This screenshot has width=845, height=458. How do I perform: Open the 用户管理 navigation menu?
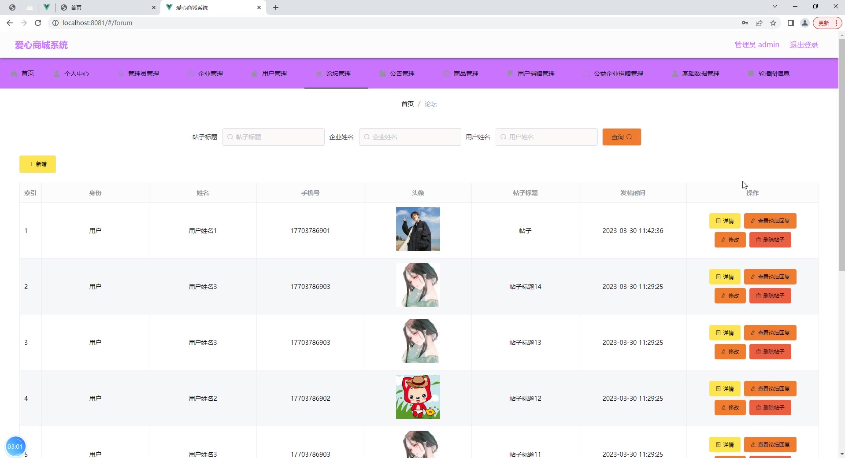[269, 74]
